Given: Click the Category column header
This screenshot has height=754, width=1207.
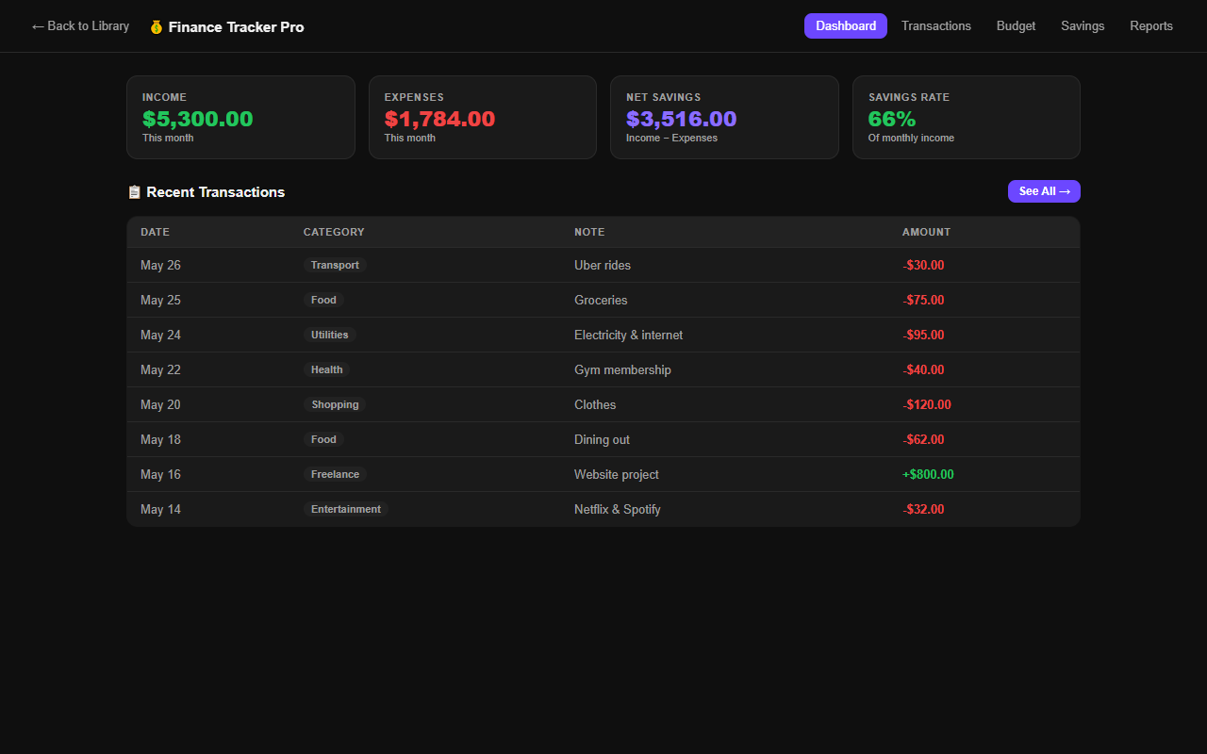Looking at the screenshot, I should tap(334, 232).
